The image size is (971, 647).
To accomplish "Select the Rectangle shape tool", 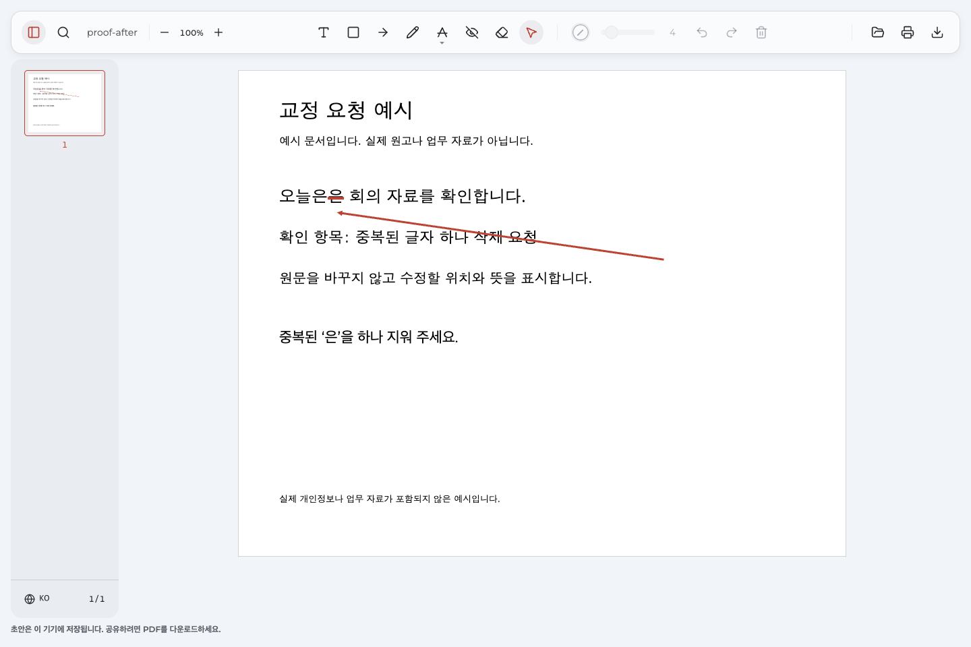I will (353, 32).
